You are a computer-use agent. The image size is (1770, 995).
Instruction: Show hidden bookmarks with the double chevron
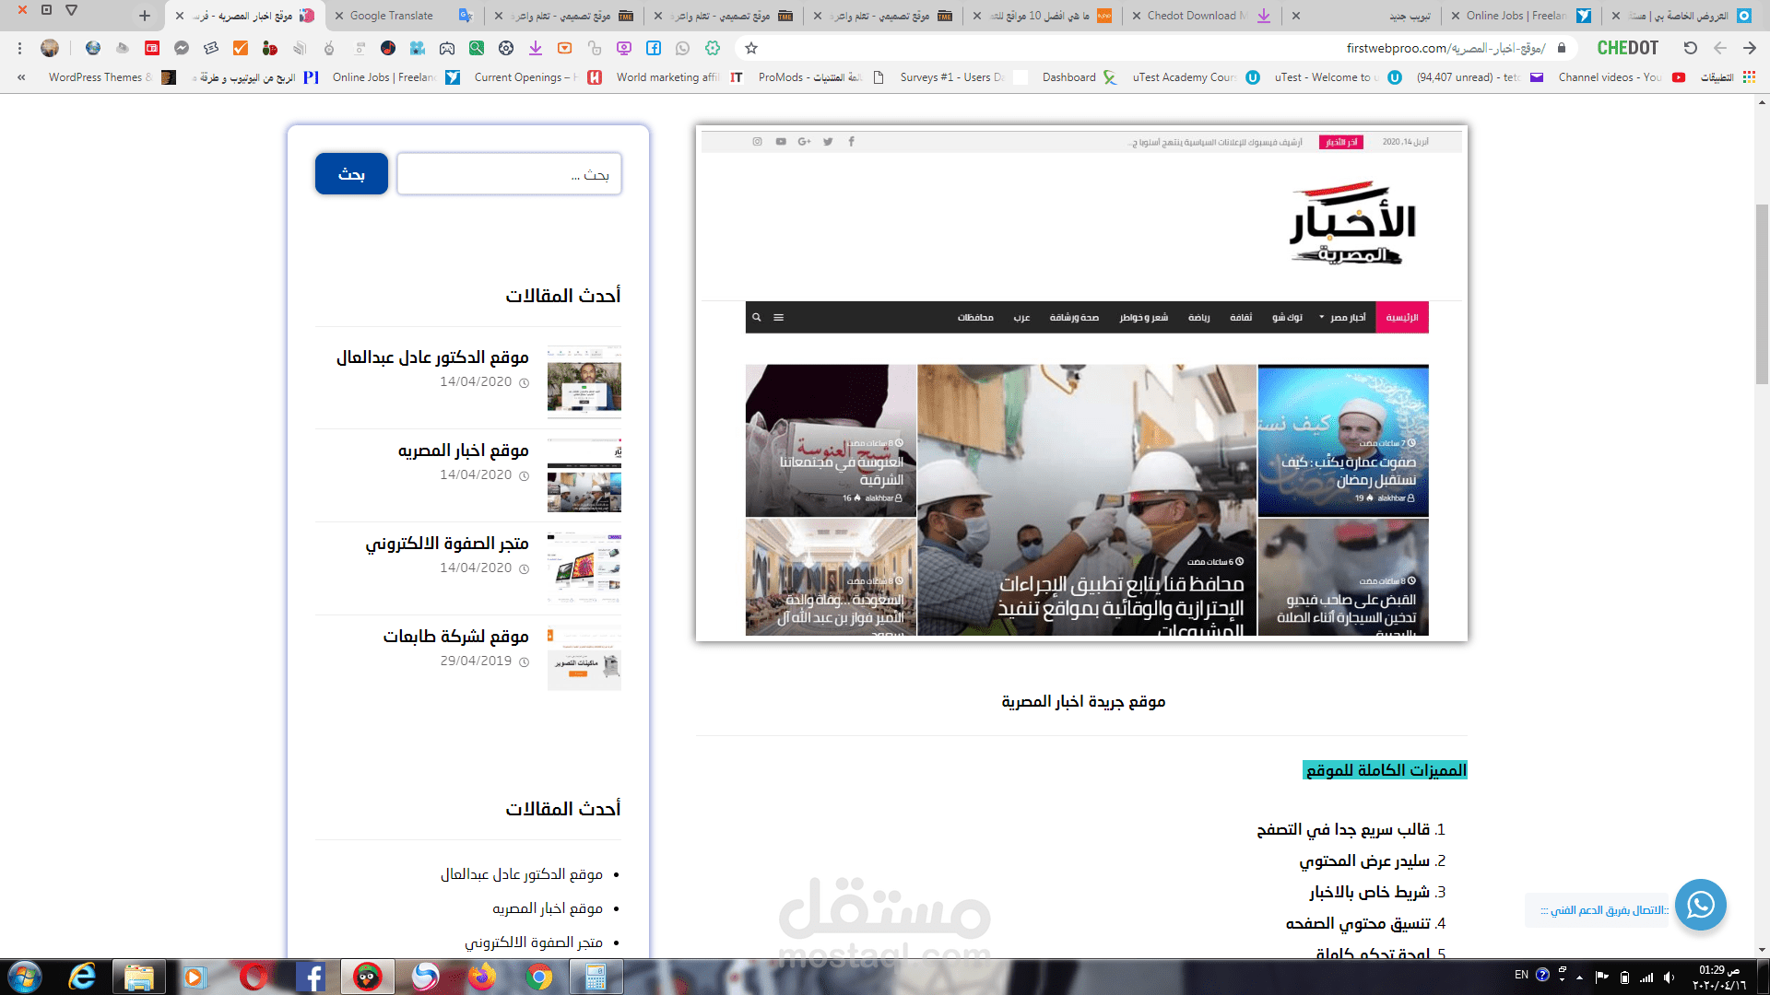point(21,77)
